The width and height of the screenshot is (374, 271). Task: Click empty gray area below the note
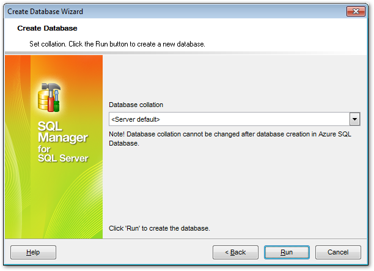[232, 184]
